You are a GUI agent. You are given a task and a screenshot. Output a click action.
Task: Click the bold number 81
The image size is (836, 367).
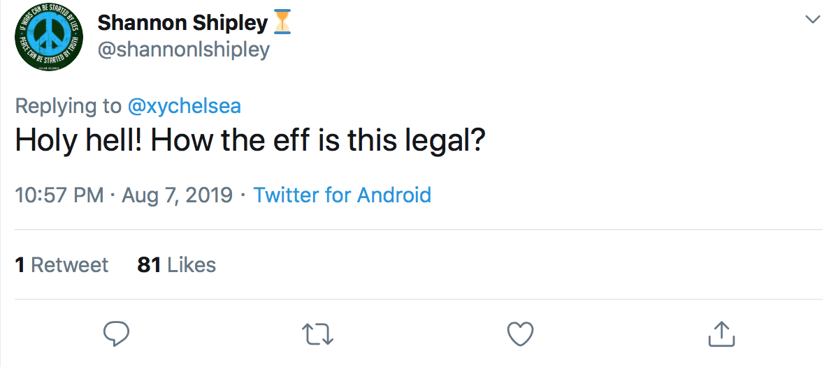(150, 264)
